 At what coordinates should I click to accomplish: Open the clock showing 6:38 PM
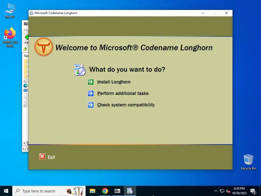coord(239,191)
